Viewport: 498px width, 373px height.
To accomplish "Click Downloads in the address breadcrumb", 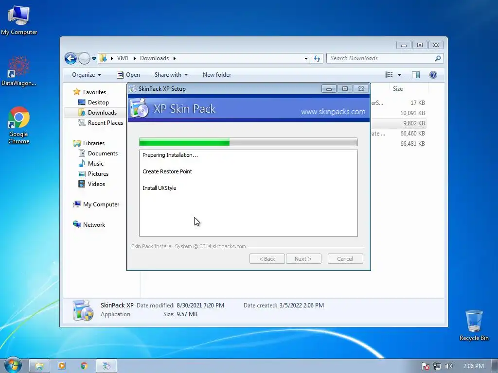I will (x=154, y=58).
